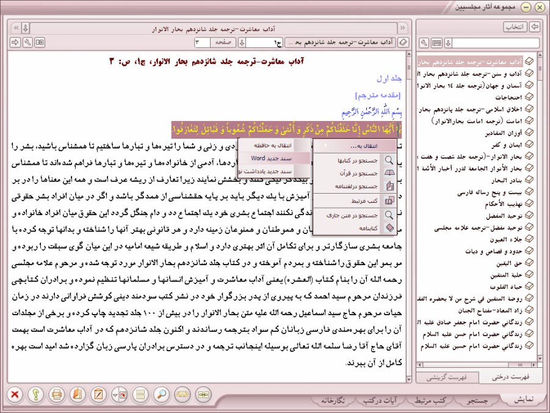Select تهذیب الأحکام in the book list

pyautogui.click(x=504, y=204)
